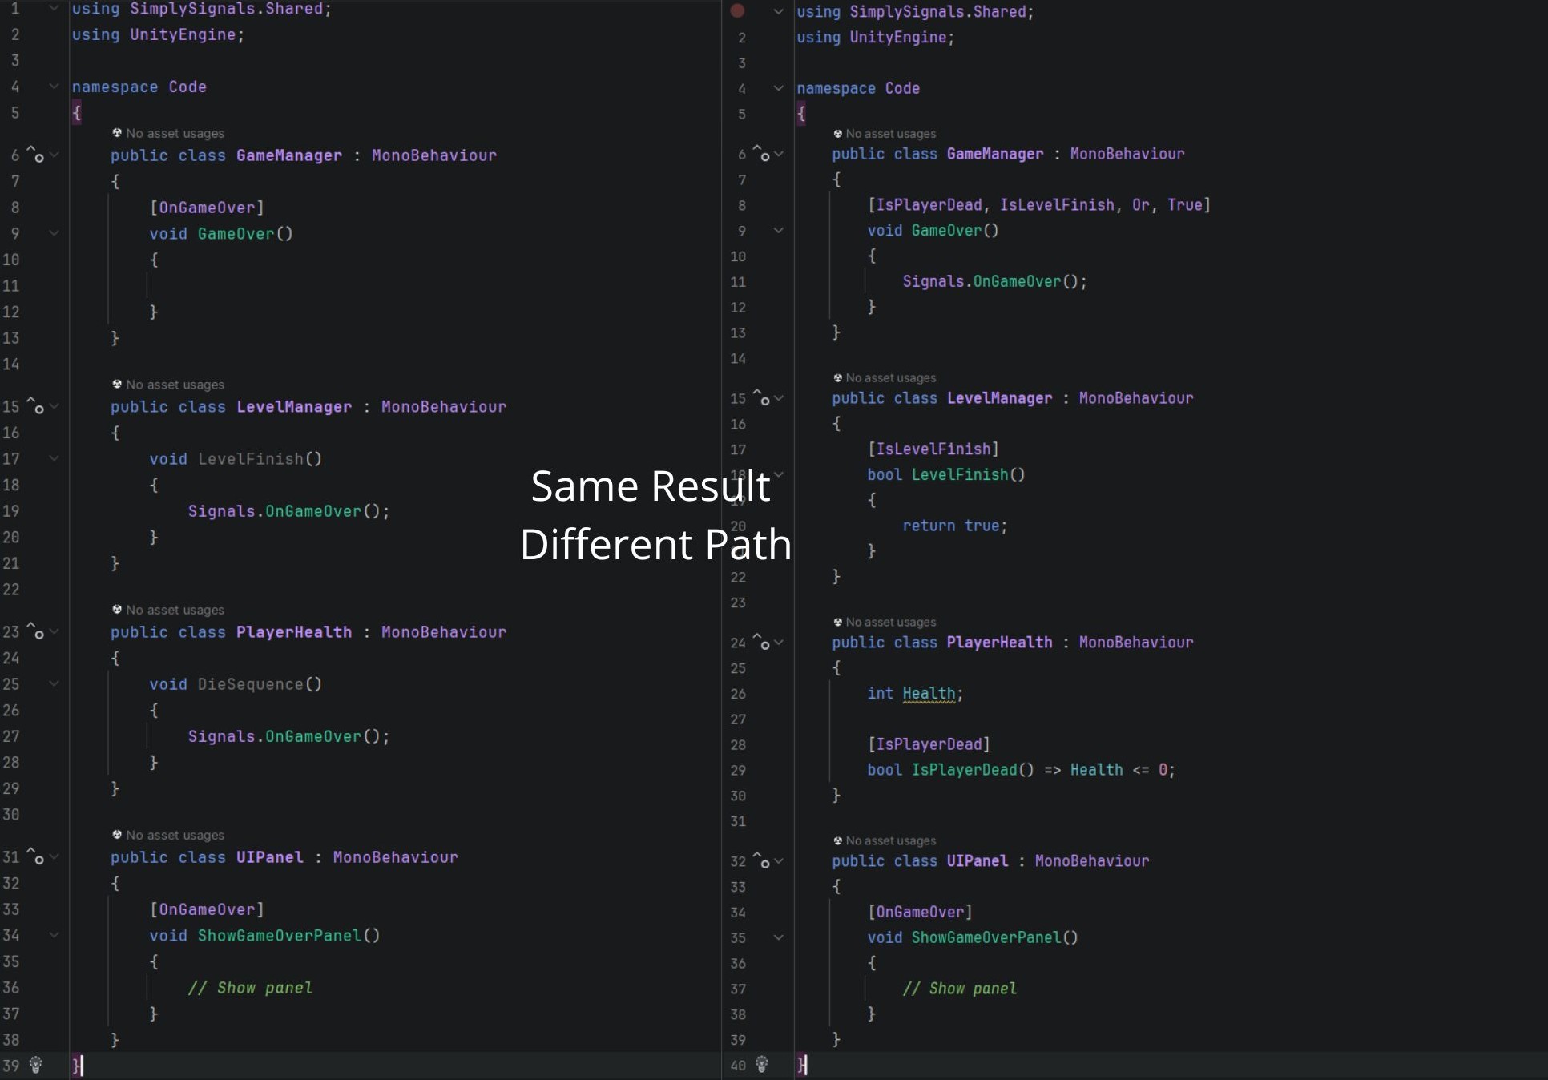Click Signals.OnGameOver() call on right-pane line 11
Image resolution: width=1548 pixels, height=1080 pixels.
tap(994, 281)
